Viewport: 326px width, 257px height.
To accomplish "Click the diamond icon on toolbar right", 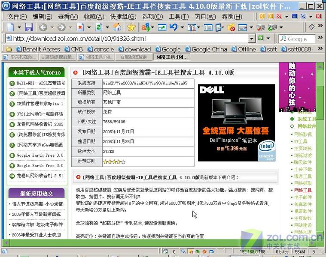I will (311, 27).
